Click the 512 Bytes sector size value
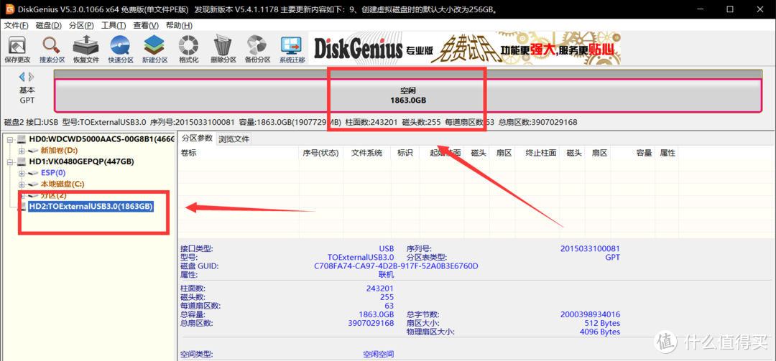 click(x=602, y=324)
